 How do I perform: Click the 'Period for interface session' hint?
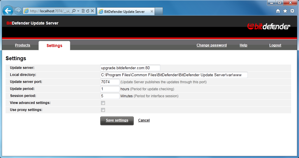click(x=156, y=96)
